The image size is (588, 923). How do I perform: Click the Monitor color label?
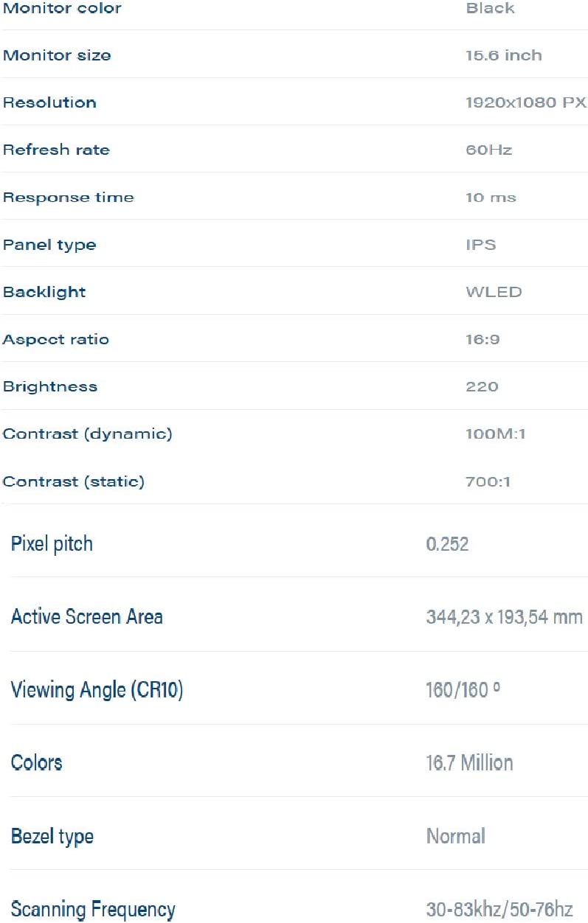click(x=62, y=9)
